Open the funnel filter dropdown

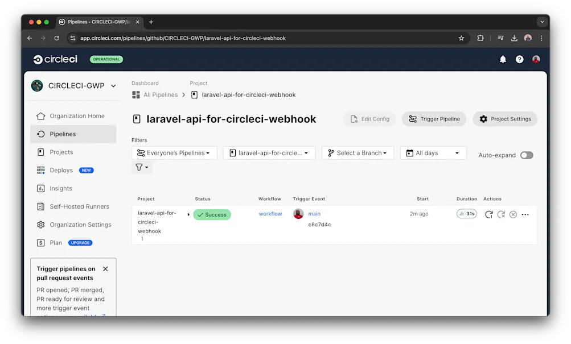pos(142,167)
